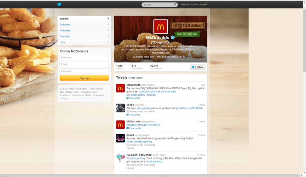Open pic.twitter.com/G14yGLob link
The height and width of the screenshot is (177, 306).
coord(141,95)
